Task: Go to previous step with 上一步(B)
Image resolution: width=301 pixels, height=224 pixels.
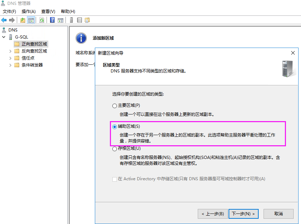Action: [213, 214]
